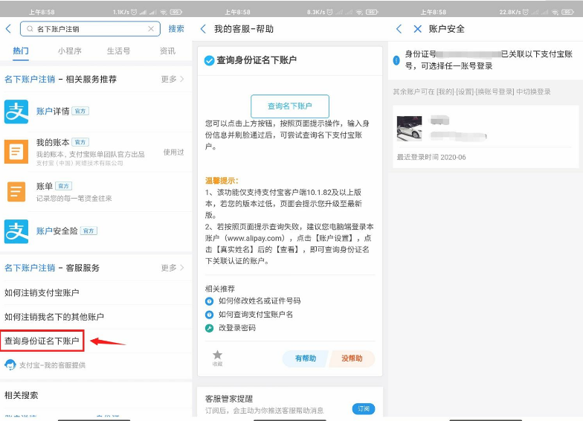
Task: Open the 账单 icon
Action: 16,192
